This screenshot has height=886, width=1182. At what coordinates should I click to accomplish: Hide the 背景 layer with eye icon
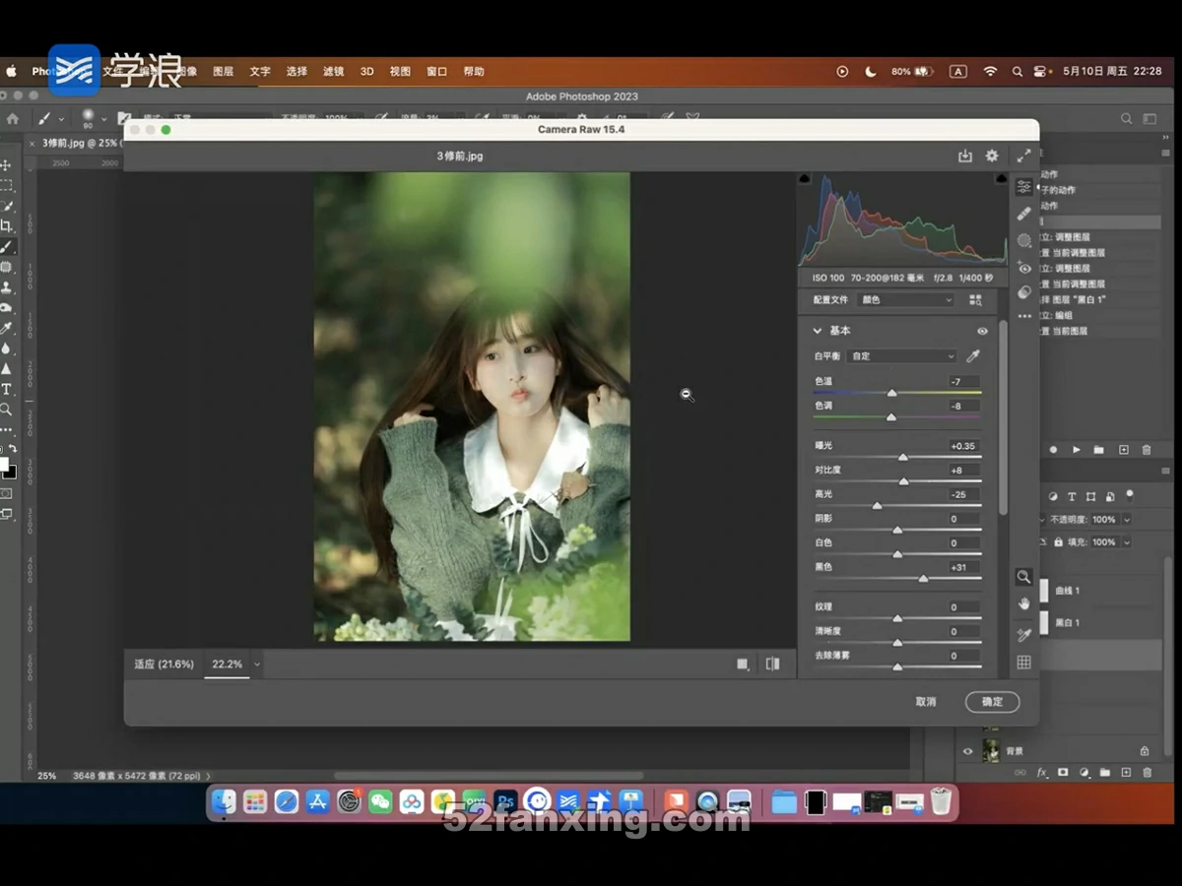pyautogui.click(x=967, y=751)
